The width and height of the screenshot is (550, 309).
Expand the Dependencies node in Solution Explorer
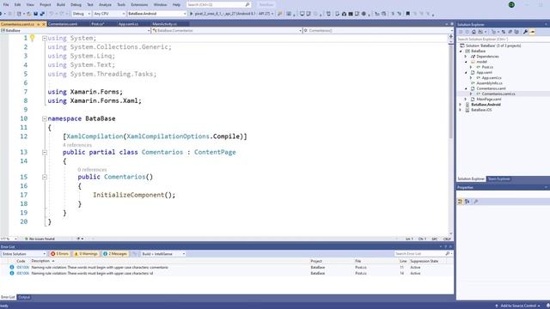466,57
